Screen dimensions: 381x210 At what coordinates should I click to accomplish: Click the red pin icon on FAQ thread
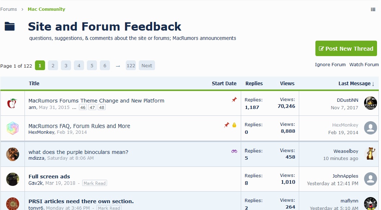[x=226, y=125]
